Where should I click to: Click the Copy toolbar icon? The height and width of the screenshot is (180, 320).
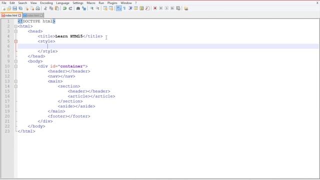tap(51, 8)
